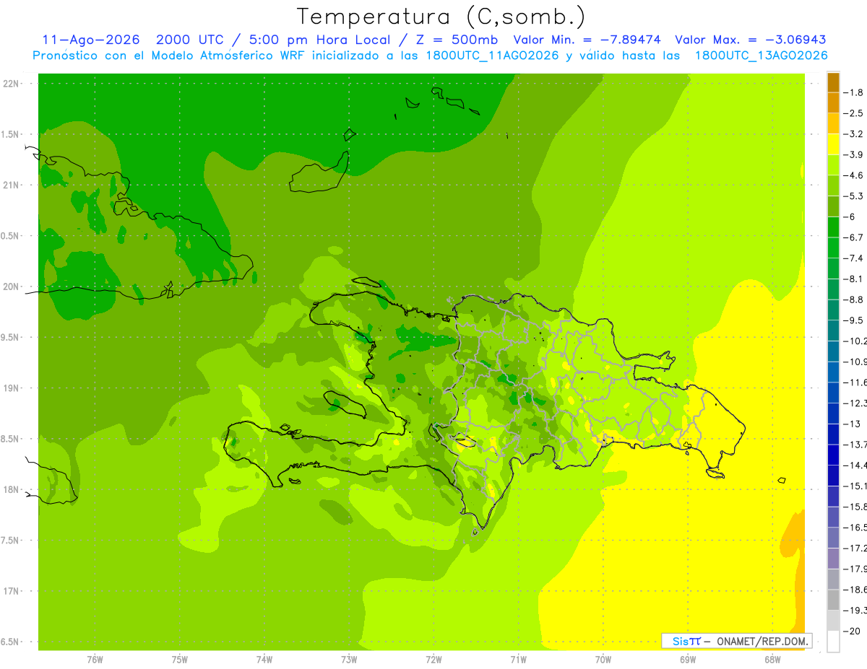Click the "-1.8" colorbar label
This screenshot has height=669, width=867.
[x=854, y=92]
